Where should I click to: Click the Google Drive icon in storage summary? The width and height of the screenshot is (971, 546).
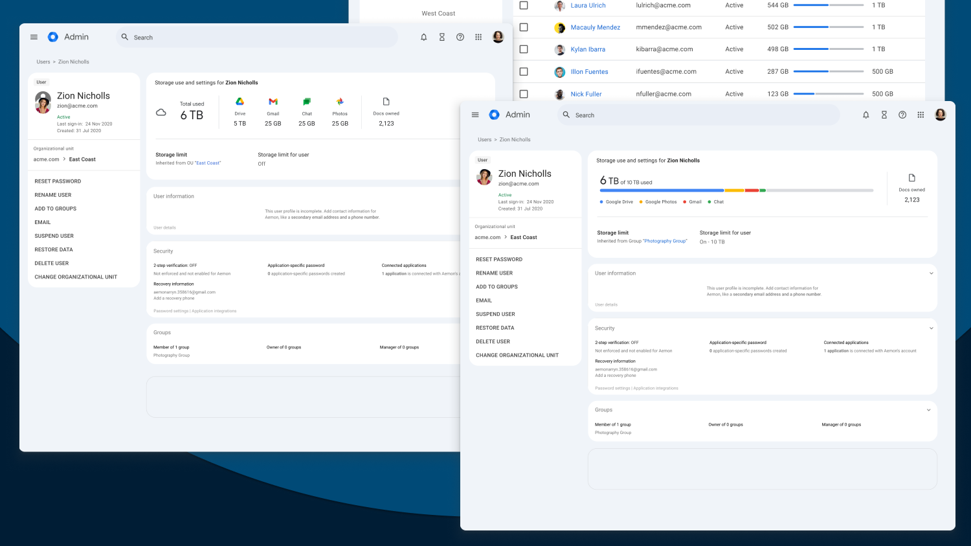tap(240, 102)
